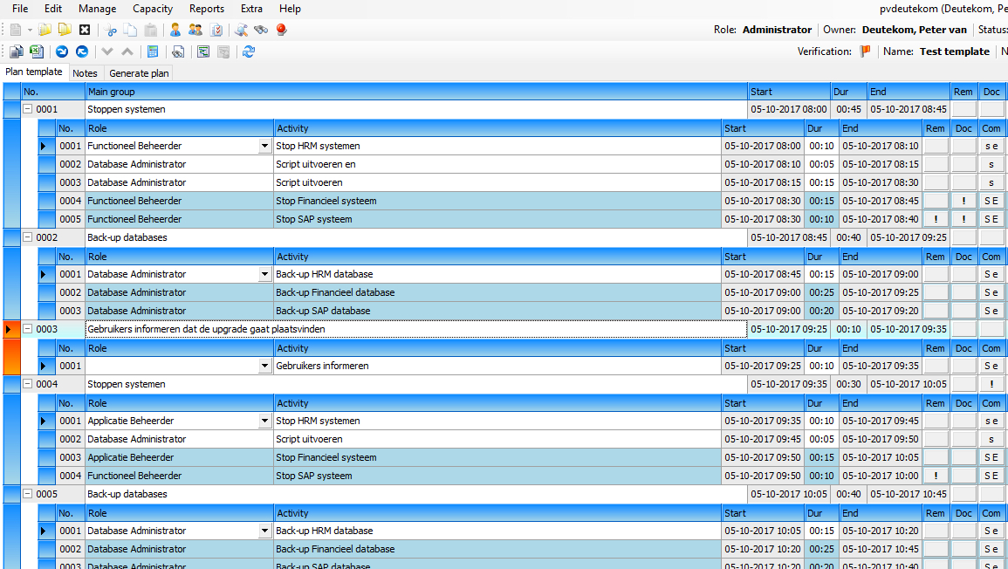Screen dimensions: 1008x569
Task: Click the grey move down chevron
Action: pyautogui.click(x=107, y=51)
